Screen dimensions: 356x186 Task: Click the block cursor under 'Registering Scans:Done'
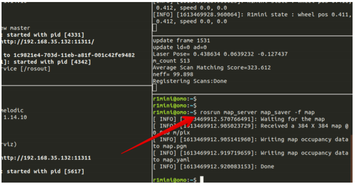pos(155,88)
